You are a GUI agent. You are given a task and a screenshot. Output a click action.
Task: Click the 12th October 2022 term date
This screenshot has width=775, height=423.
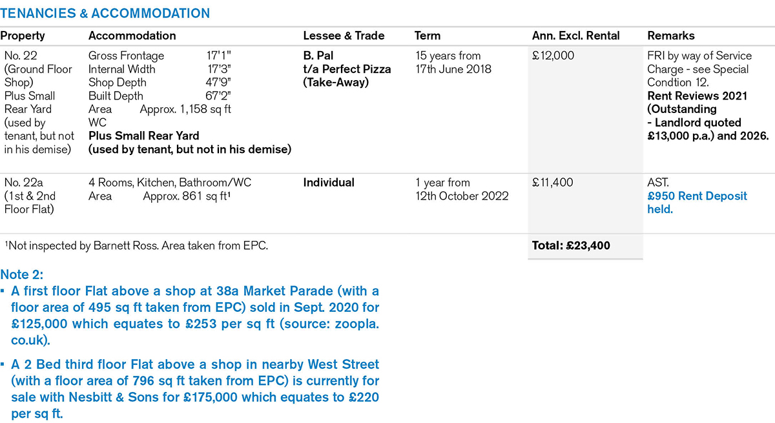click(462, 196)
